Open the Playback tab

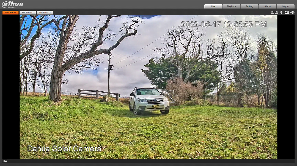231,6
